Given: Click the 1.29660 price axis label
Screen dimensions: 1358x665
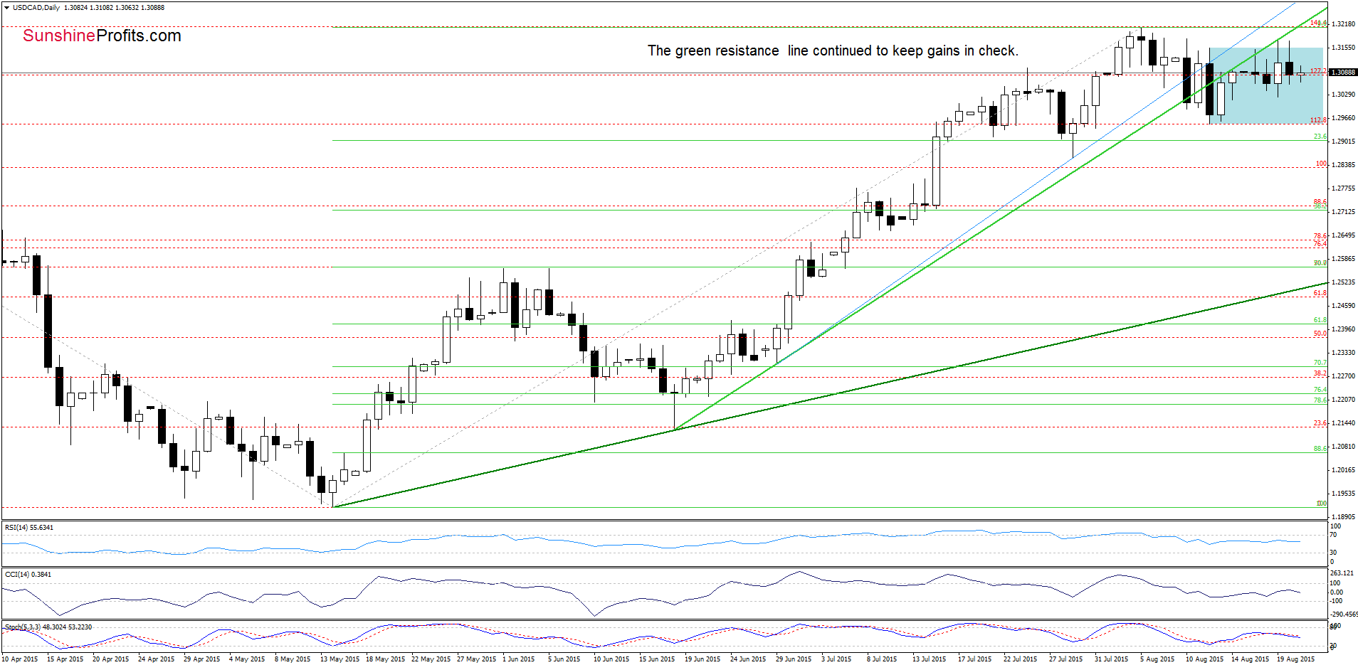Looking at the screenshot, I should point(1343,118).
